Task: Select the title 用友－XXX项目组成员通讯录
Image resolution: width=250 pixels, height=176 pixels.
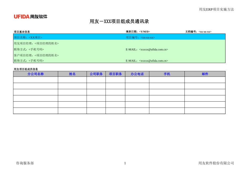Action: point(119,21)
